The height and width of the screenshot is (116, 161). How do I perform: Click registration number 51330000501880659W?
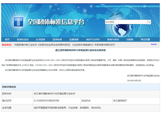pyautogui.click(x=46, y=101)
